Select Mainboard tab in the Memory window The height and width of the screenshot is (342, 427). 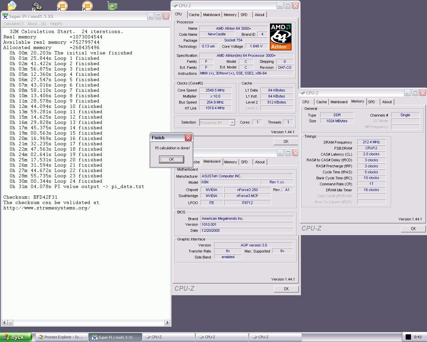(339, 102)
